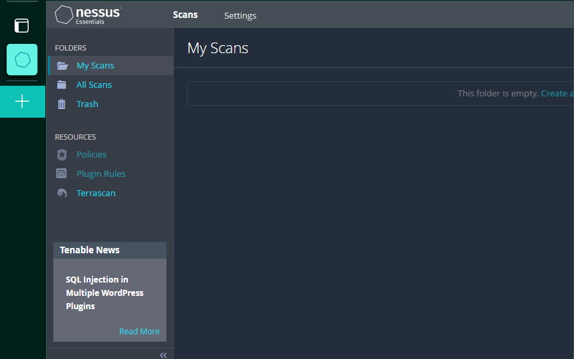Click the Plugin Rules icon
The height and width of the screenshot is (359, 574).
(x=61, y=174)
